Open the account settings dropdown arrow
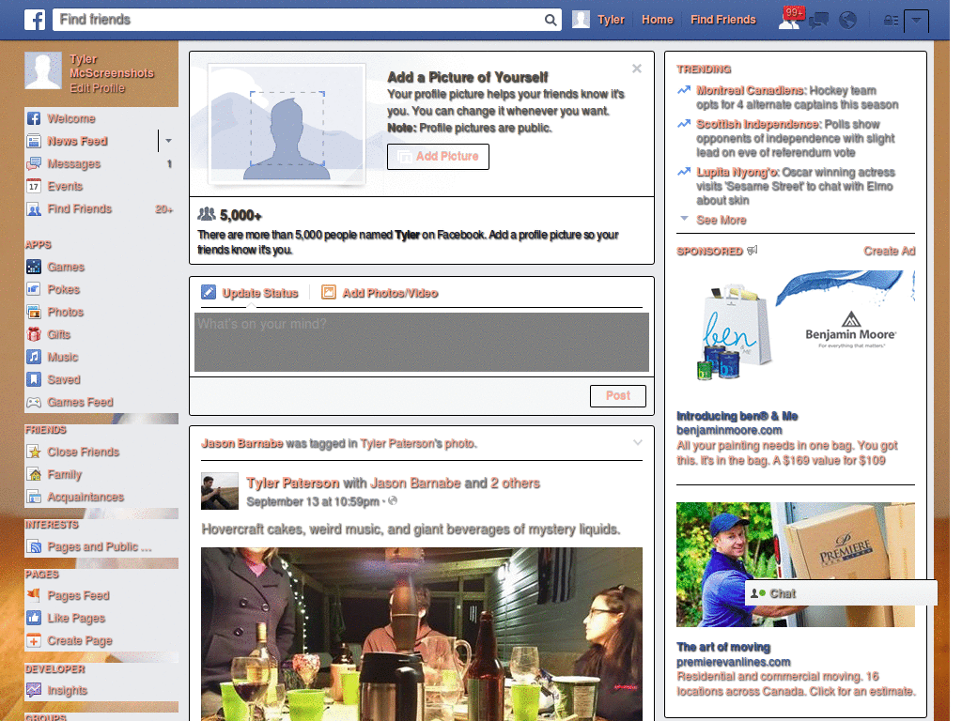Image resolution: width=962 pixels, height=721 pixels. (x=917, y=20)
